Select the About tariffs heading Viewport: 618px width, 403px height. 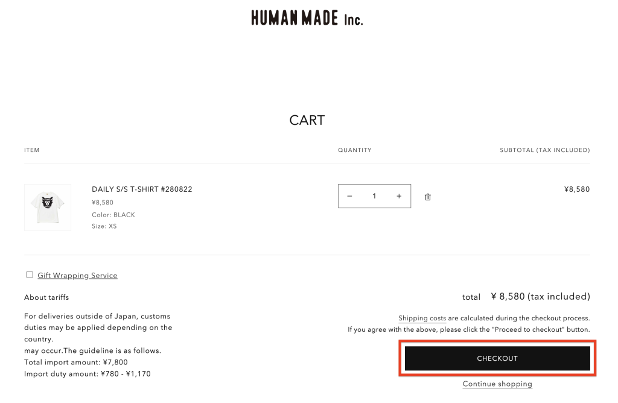[x=46, y=297]
